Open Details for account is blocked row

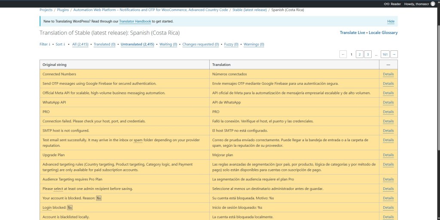388,198
